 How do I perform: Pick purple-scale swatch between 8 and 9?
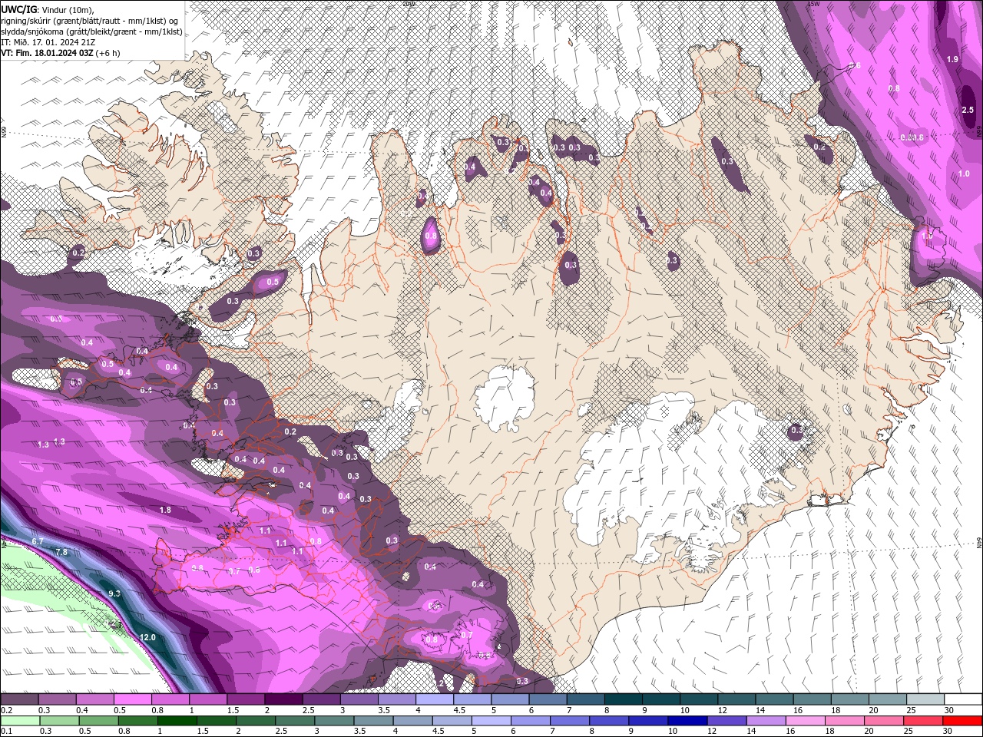(x=624, y=699)
